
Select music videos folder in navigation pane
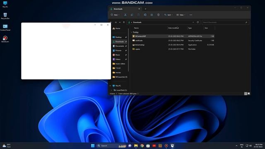(x=120, y=64)
